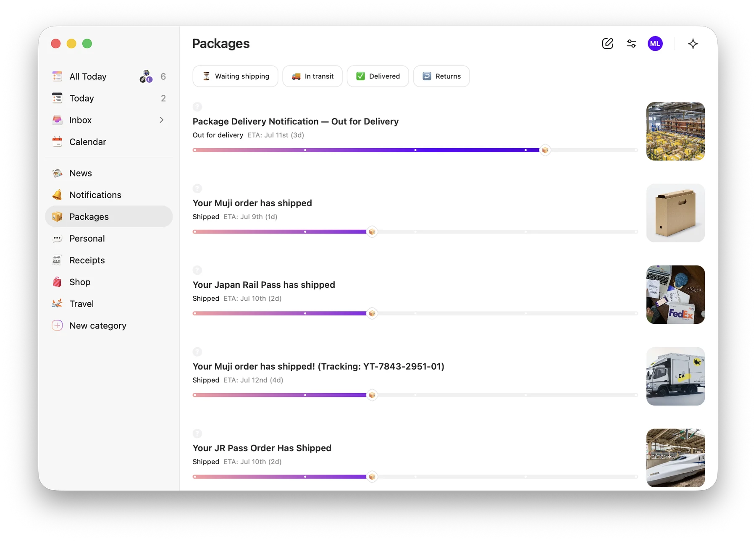Click progress bar of Out for Delivery package
Viewport: 756px width, 541px height.
pos(415,150)
